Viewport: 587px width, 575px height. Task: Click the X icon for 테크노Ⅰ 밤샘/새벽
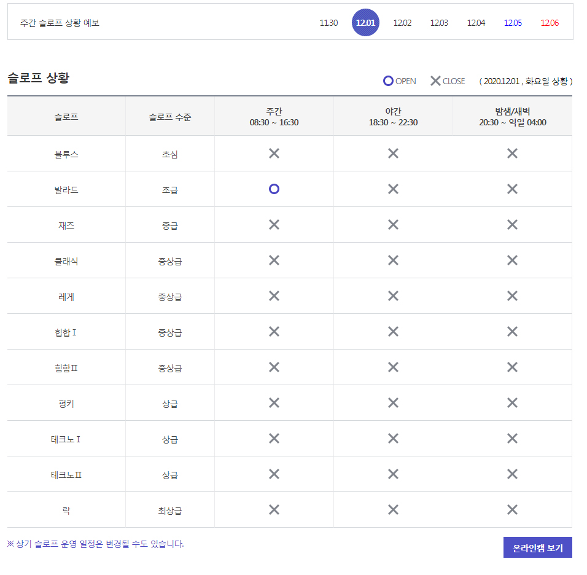tap(512, 439)
